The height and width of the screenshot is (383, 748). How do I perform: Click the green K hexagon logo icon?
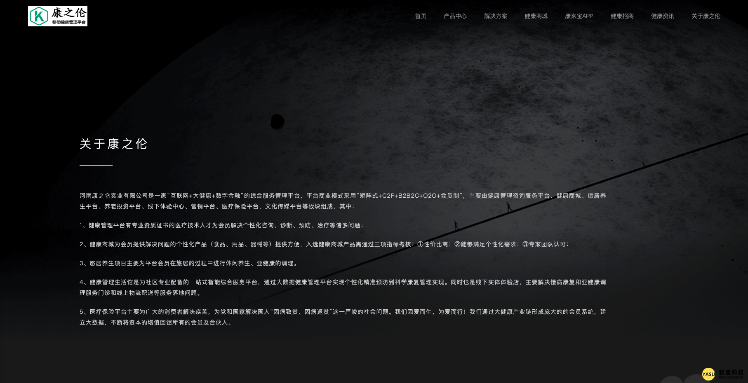(39, 16)
